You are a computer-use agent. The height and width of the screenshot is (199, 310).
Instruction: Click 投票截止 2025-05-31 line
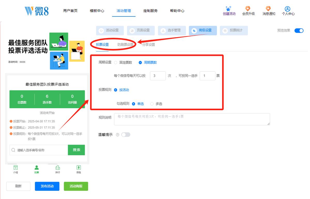click(32, 127)
